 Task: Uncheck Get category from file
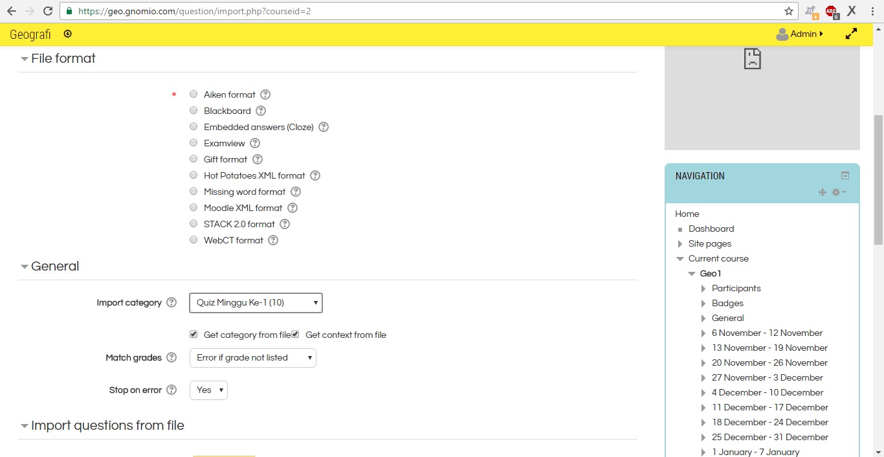[x=193, y=334]
